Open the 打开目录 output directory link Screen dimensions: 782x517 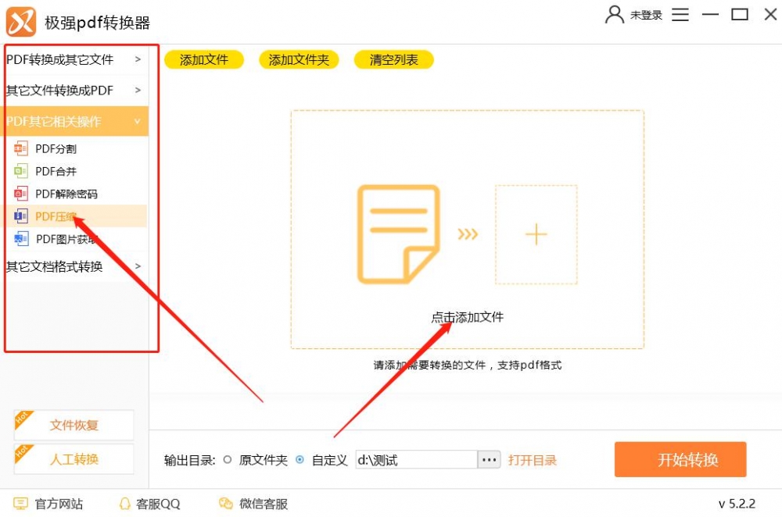(533, 460)
